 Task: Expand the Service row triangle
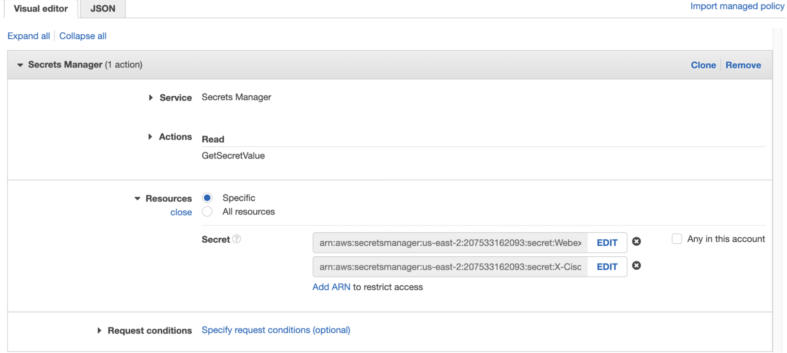(x=151, y=97)
